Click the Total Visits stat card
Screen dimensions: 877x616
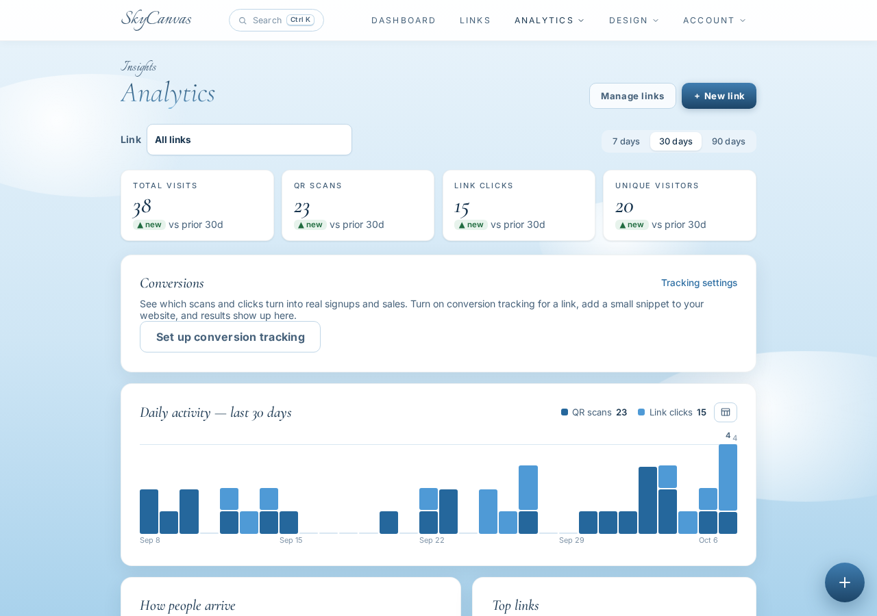coord(197,205)
